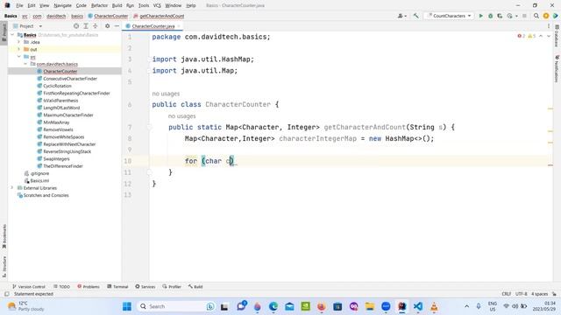Expand all in Project panel toolbar
The width and height of the screenshot is (561, 315).
point(86,26)
